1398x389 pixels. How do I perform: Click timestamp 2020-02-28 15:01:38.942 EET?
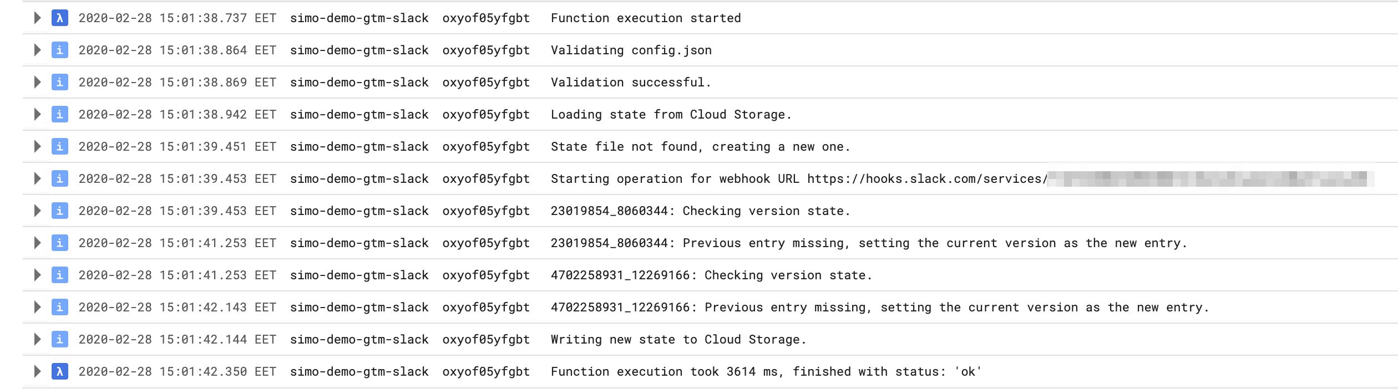point(178,115)
